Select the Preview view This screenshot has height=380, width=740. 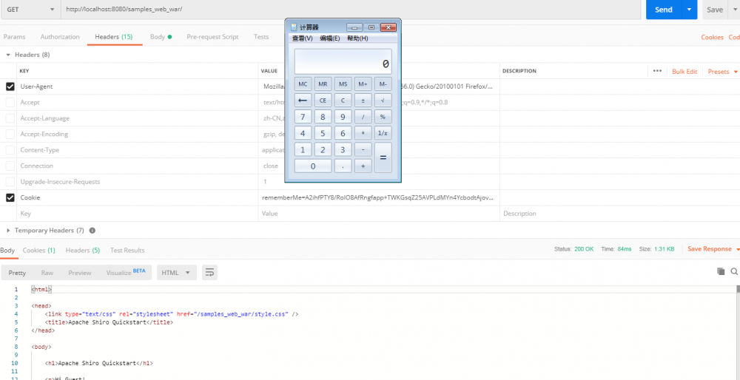(80, 273)
